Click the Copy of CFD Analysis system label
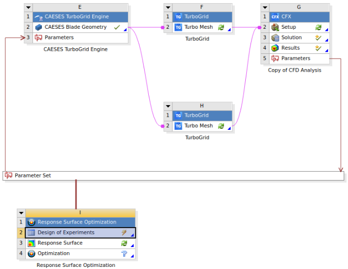348x269 pixels. click(x=295, y=70)
